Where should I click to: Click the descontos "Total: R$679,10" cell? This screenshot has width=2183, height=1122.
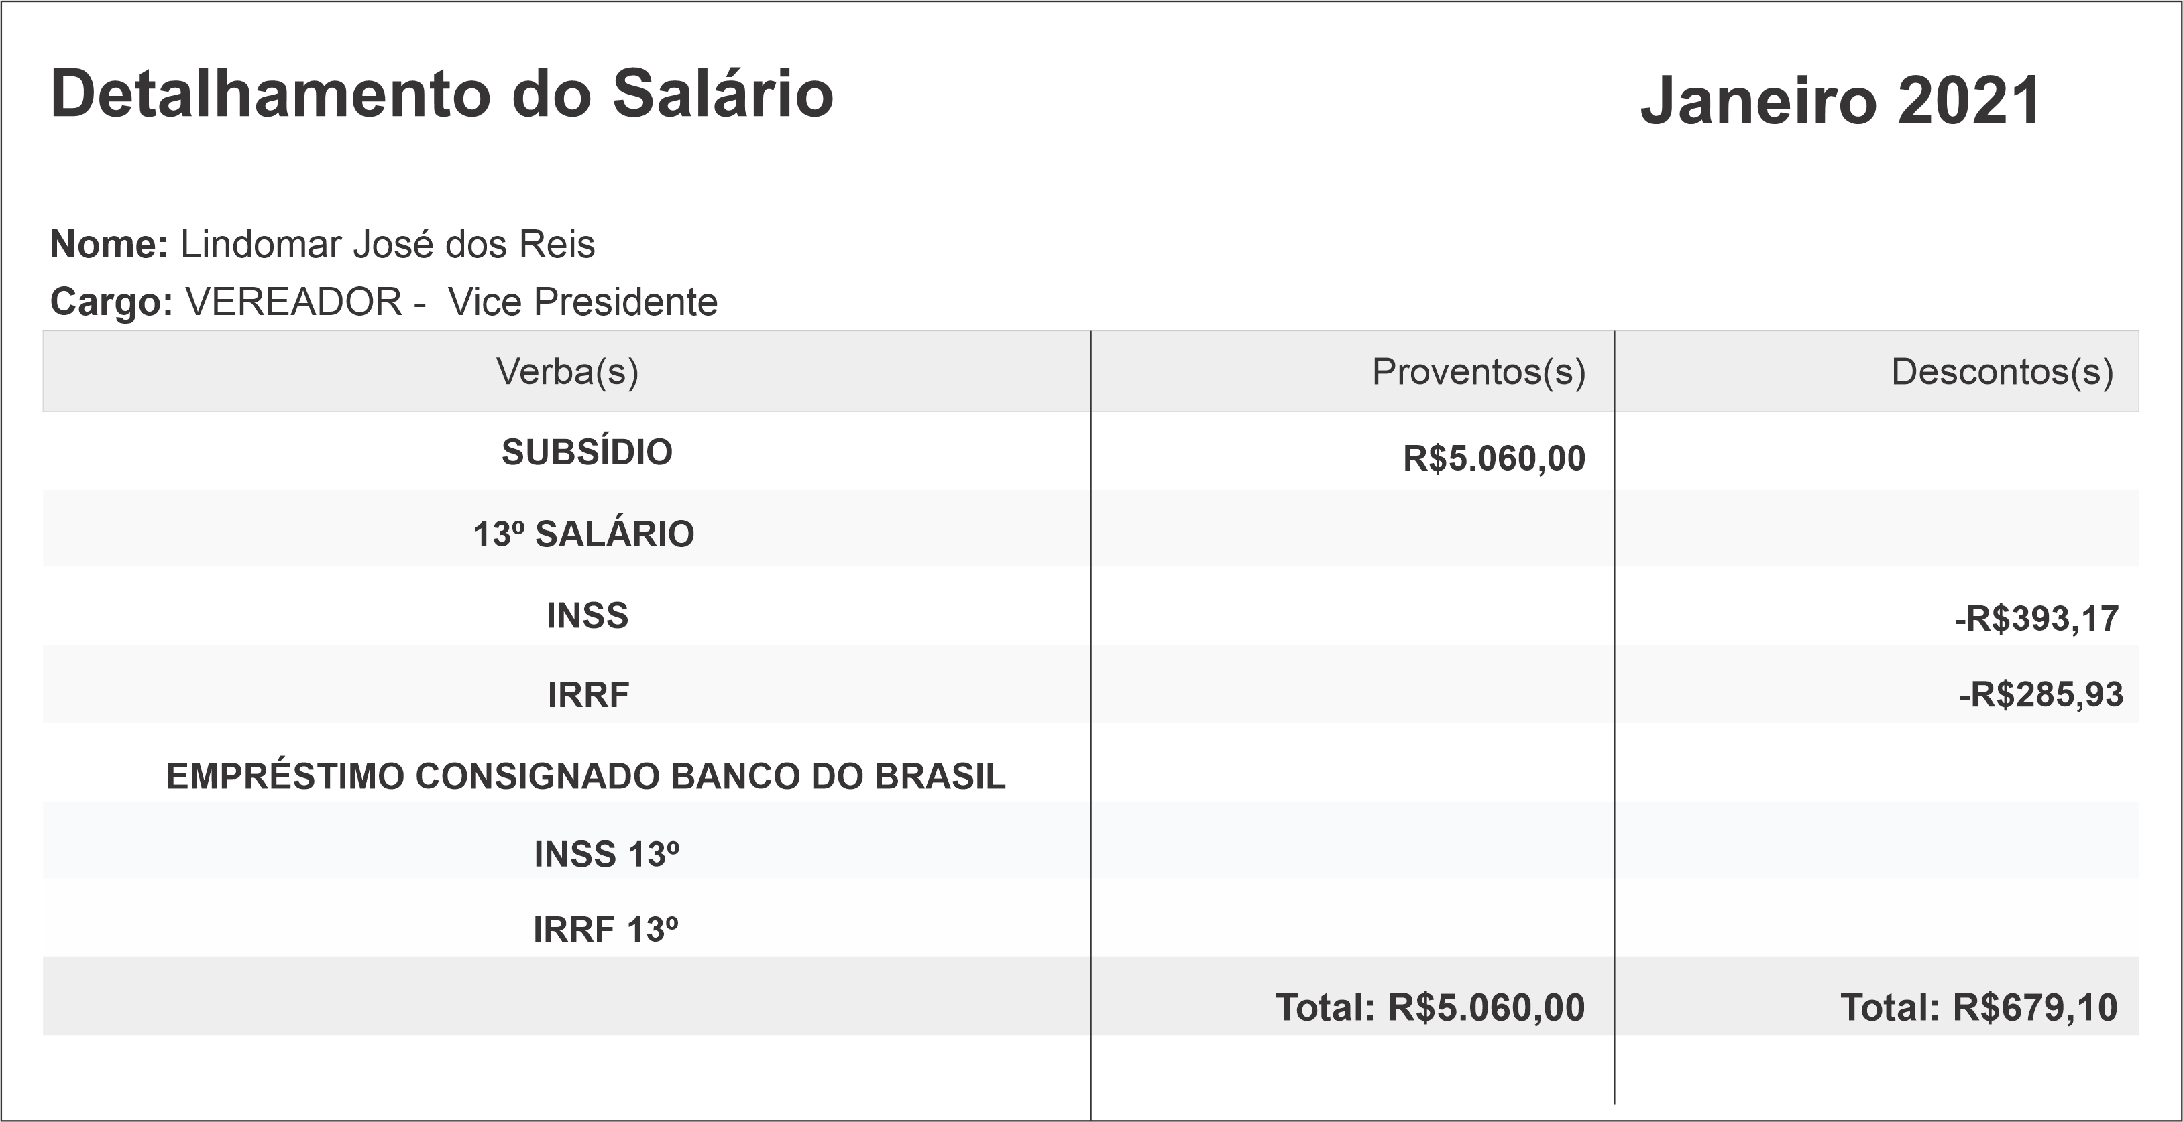click(1978, 1007)
